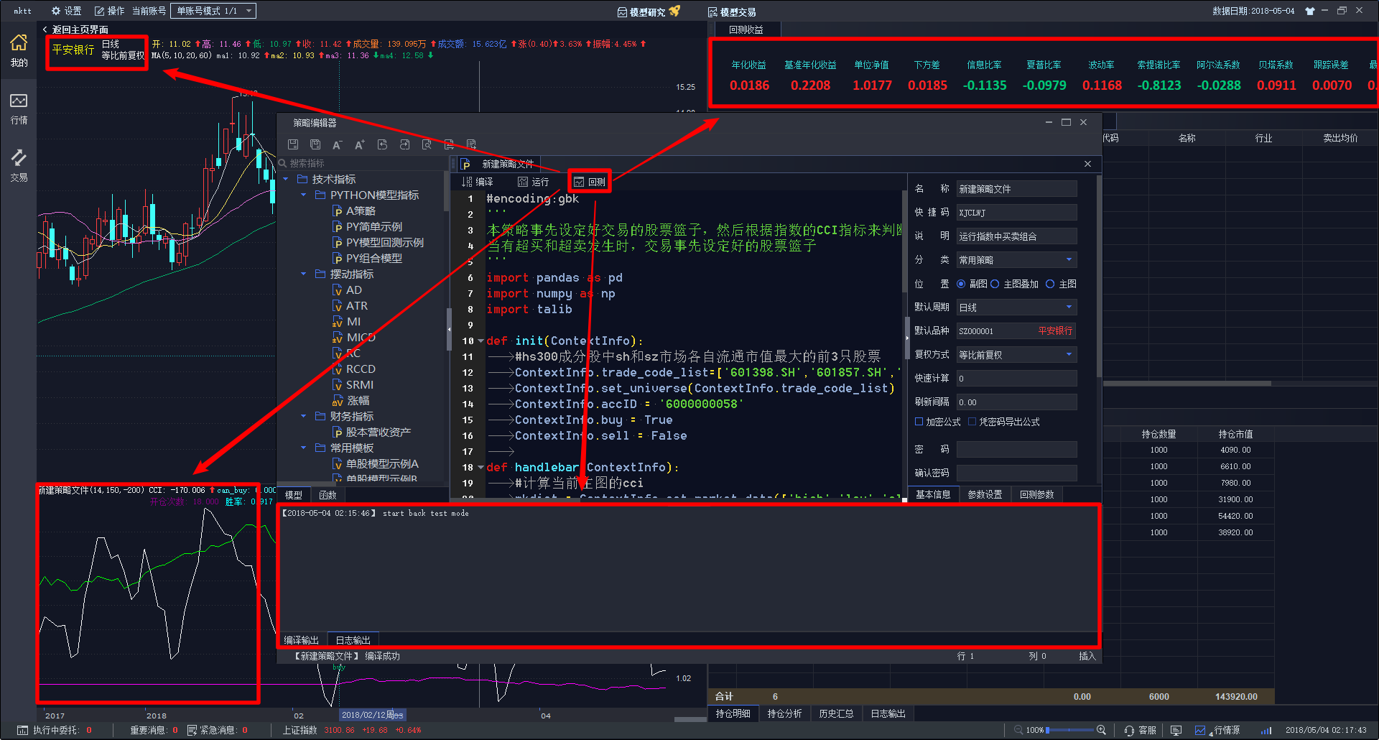Open the 交易 trading sidebar icon
This screenshot has width=1379, height=740.
[x=19, y=165]
